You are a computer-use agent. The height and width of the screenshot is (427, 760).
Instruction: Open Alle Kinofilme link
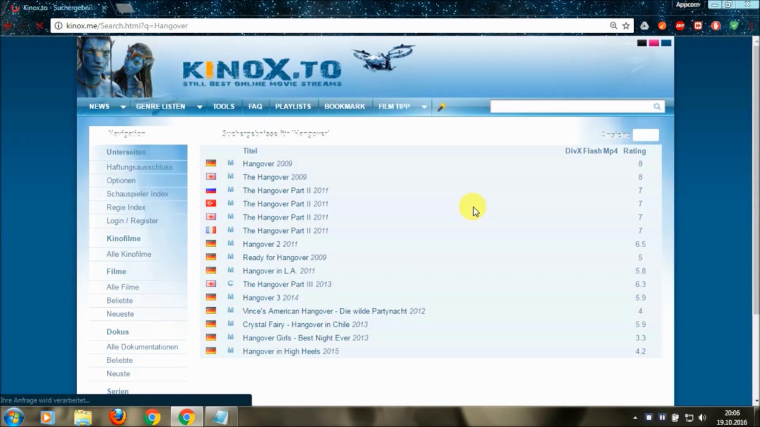(x=129, y=254)
